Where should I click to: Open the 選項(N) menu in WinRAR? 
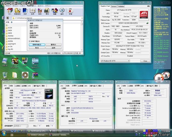coord(41,6)
